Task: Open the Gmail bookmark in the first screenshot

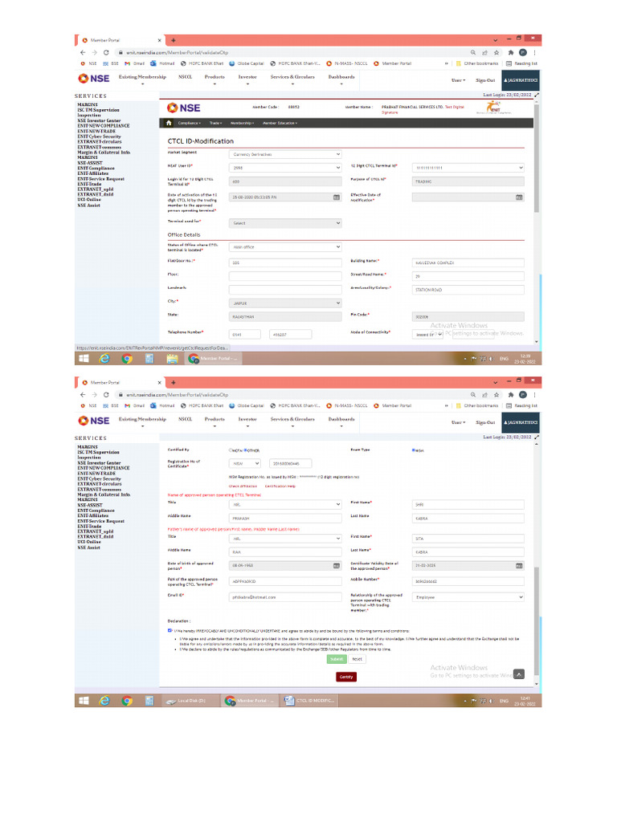Action: coord(135,63)
